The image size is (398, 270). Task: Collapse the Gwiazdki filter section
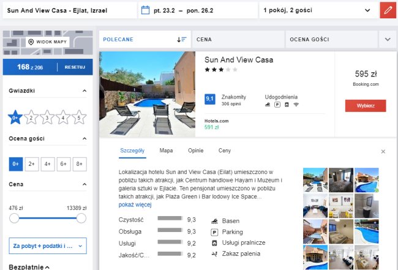(x=84, y=91)
